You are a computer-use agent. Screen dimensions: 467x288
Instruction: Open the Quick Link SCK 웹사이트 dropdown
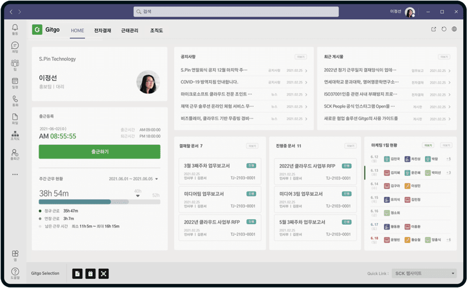point(424,274)
